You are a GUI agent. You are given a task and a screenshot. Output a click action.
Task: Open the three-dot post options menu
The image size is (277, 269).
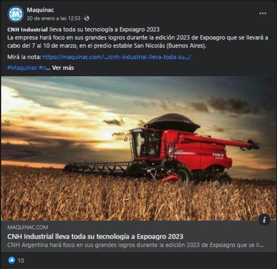click(262, 14)
